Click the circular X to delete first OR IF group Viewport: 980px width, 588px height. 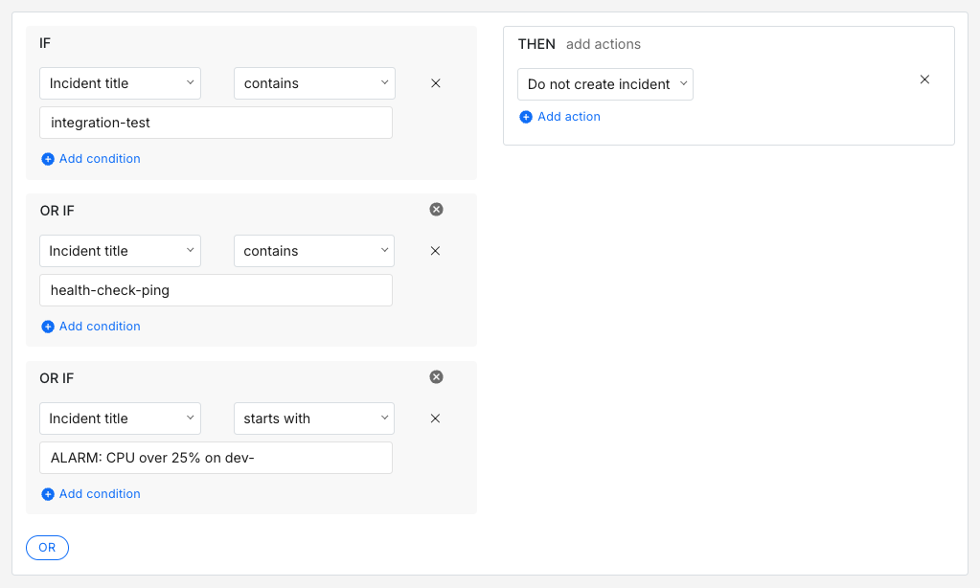coord(436,209)
